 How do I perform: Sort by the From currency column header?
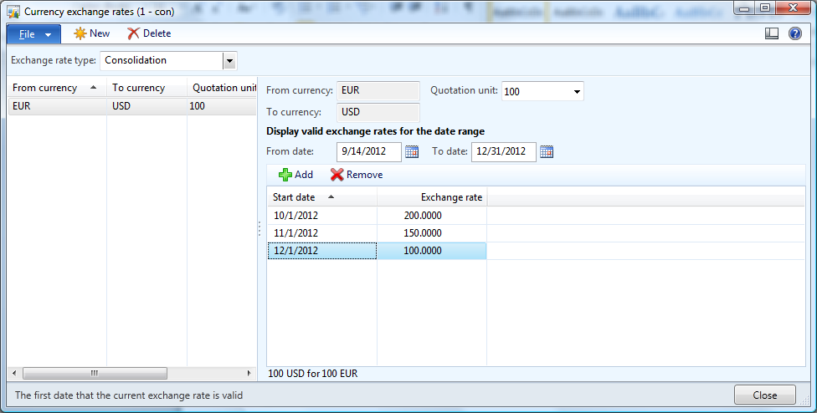[45, 88]
